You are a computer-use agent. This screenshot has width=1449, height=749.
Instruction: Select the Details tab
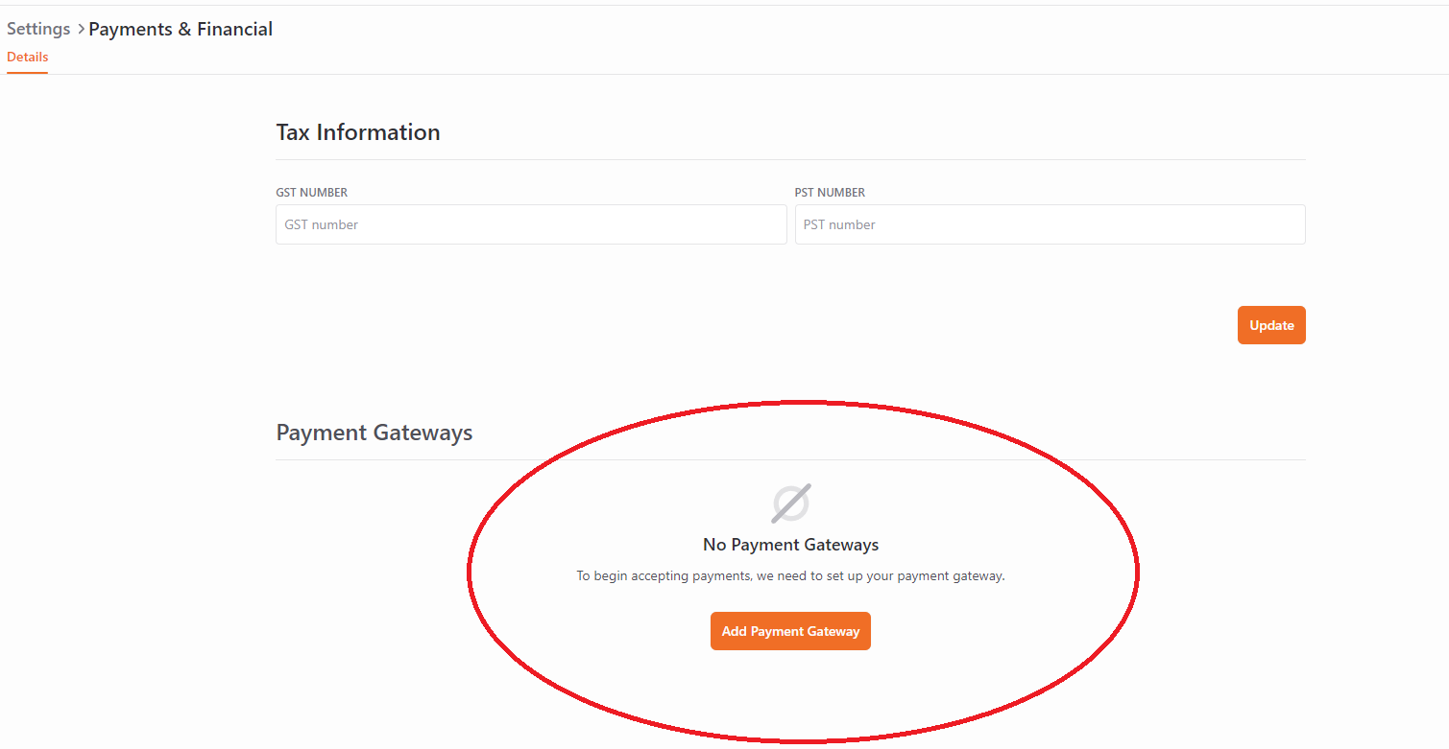click(x=27, y=58)
